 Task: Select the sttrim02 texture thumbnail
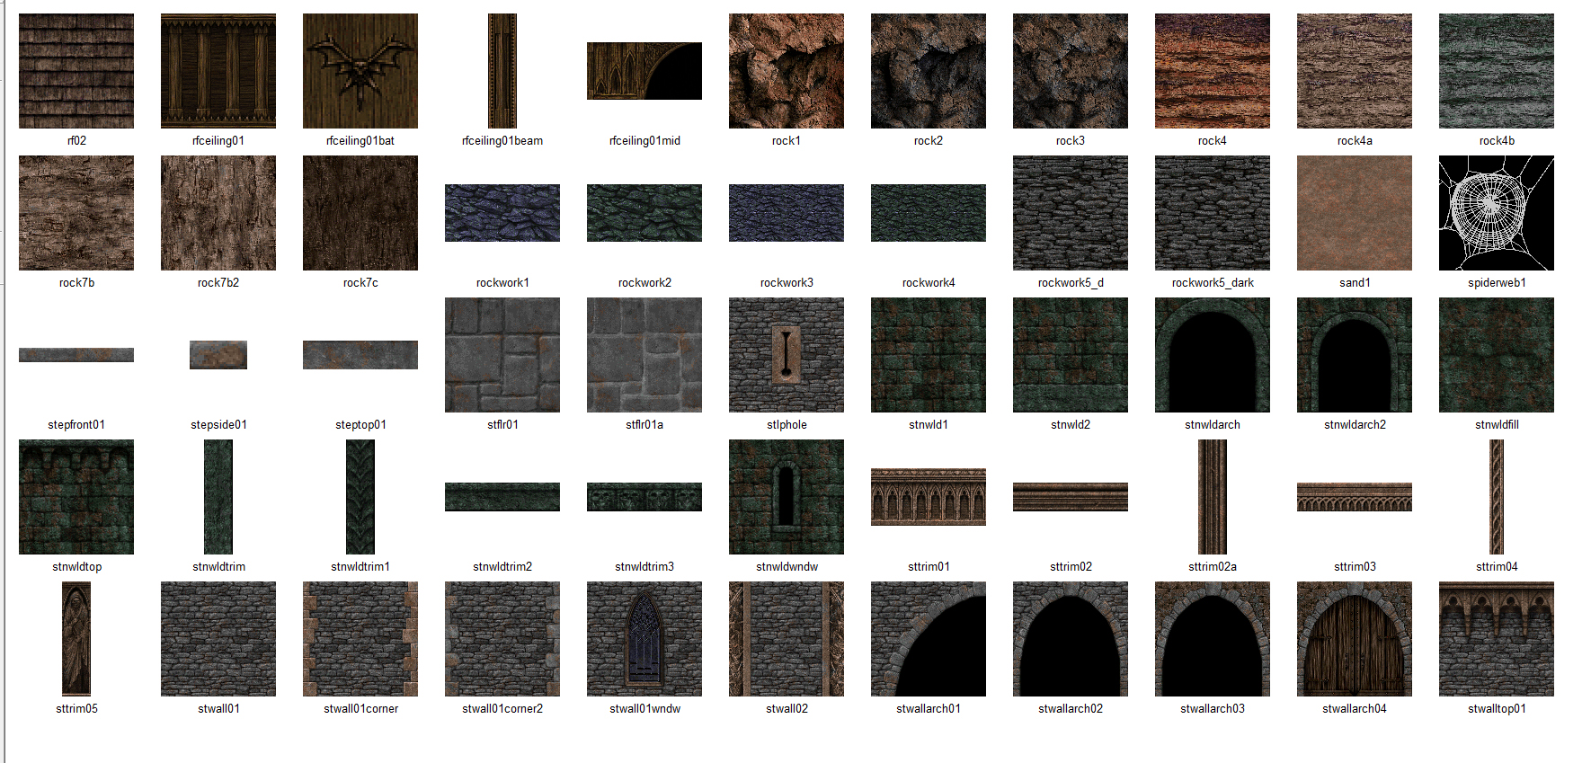point(1071,497)
